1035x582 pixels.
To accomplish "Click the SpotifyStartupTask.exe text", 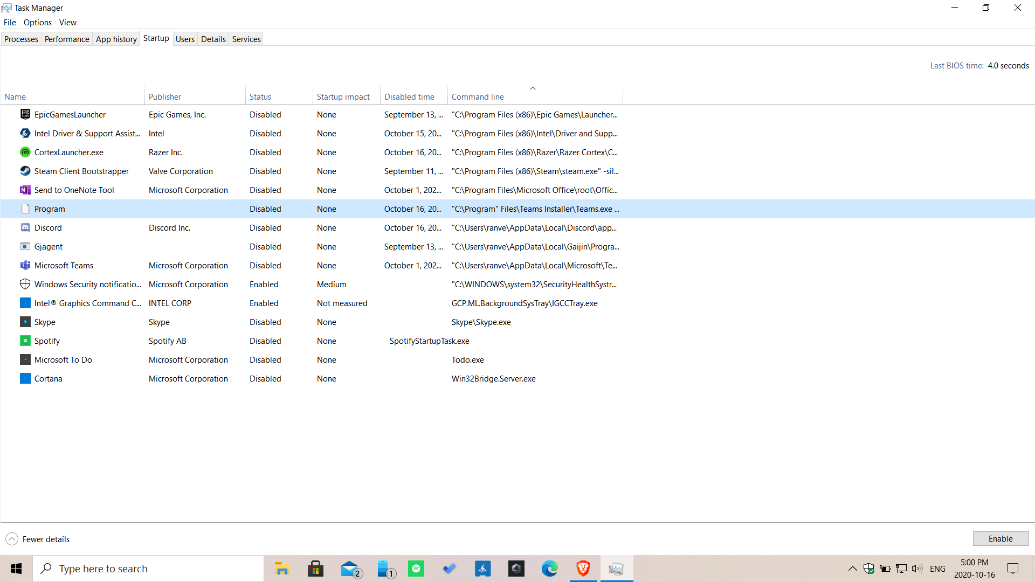I will [x=429, y=341].
